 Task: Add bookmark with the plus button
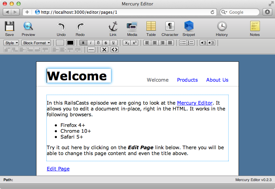pos(27,12)
